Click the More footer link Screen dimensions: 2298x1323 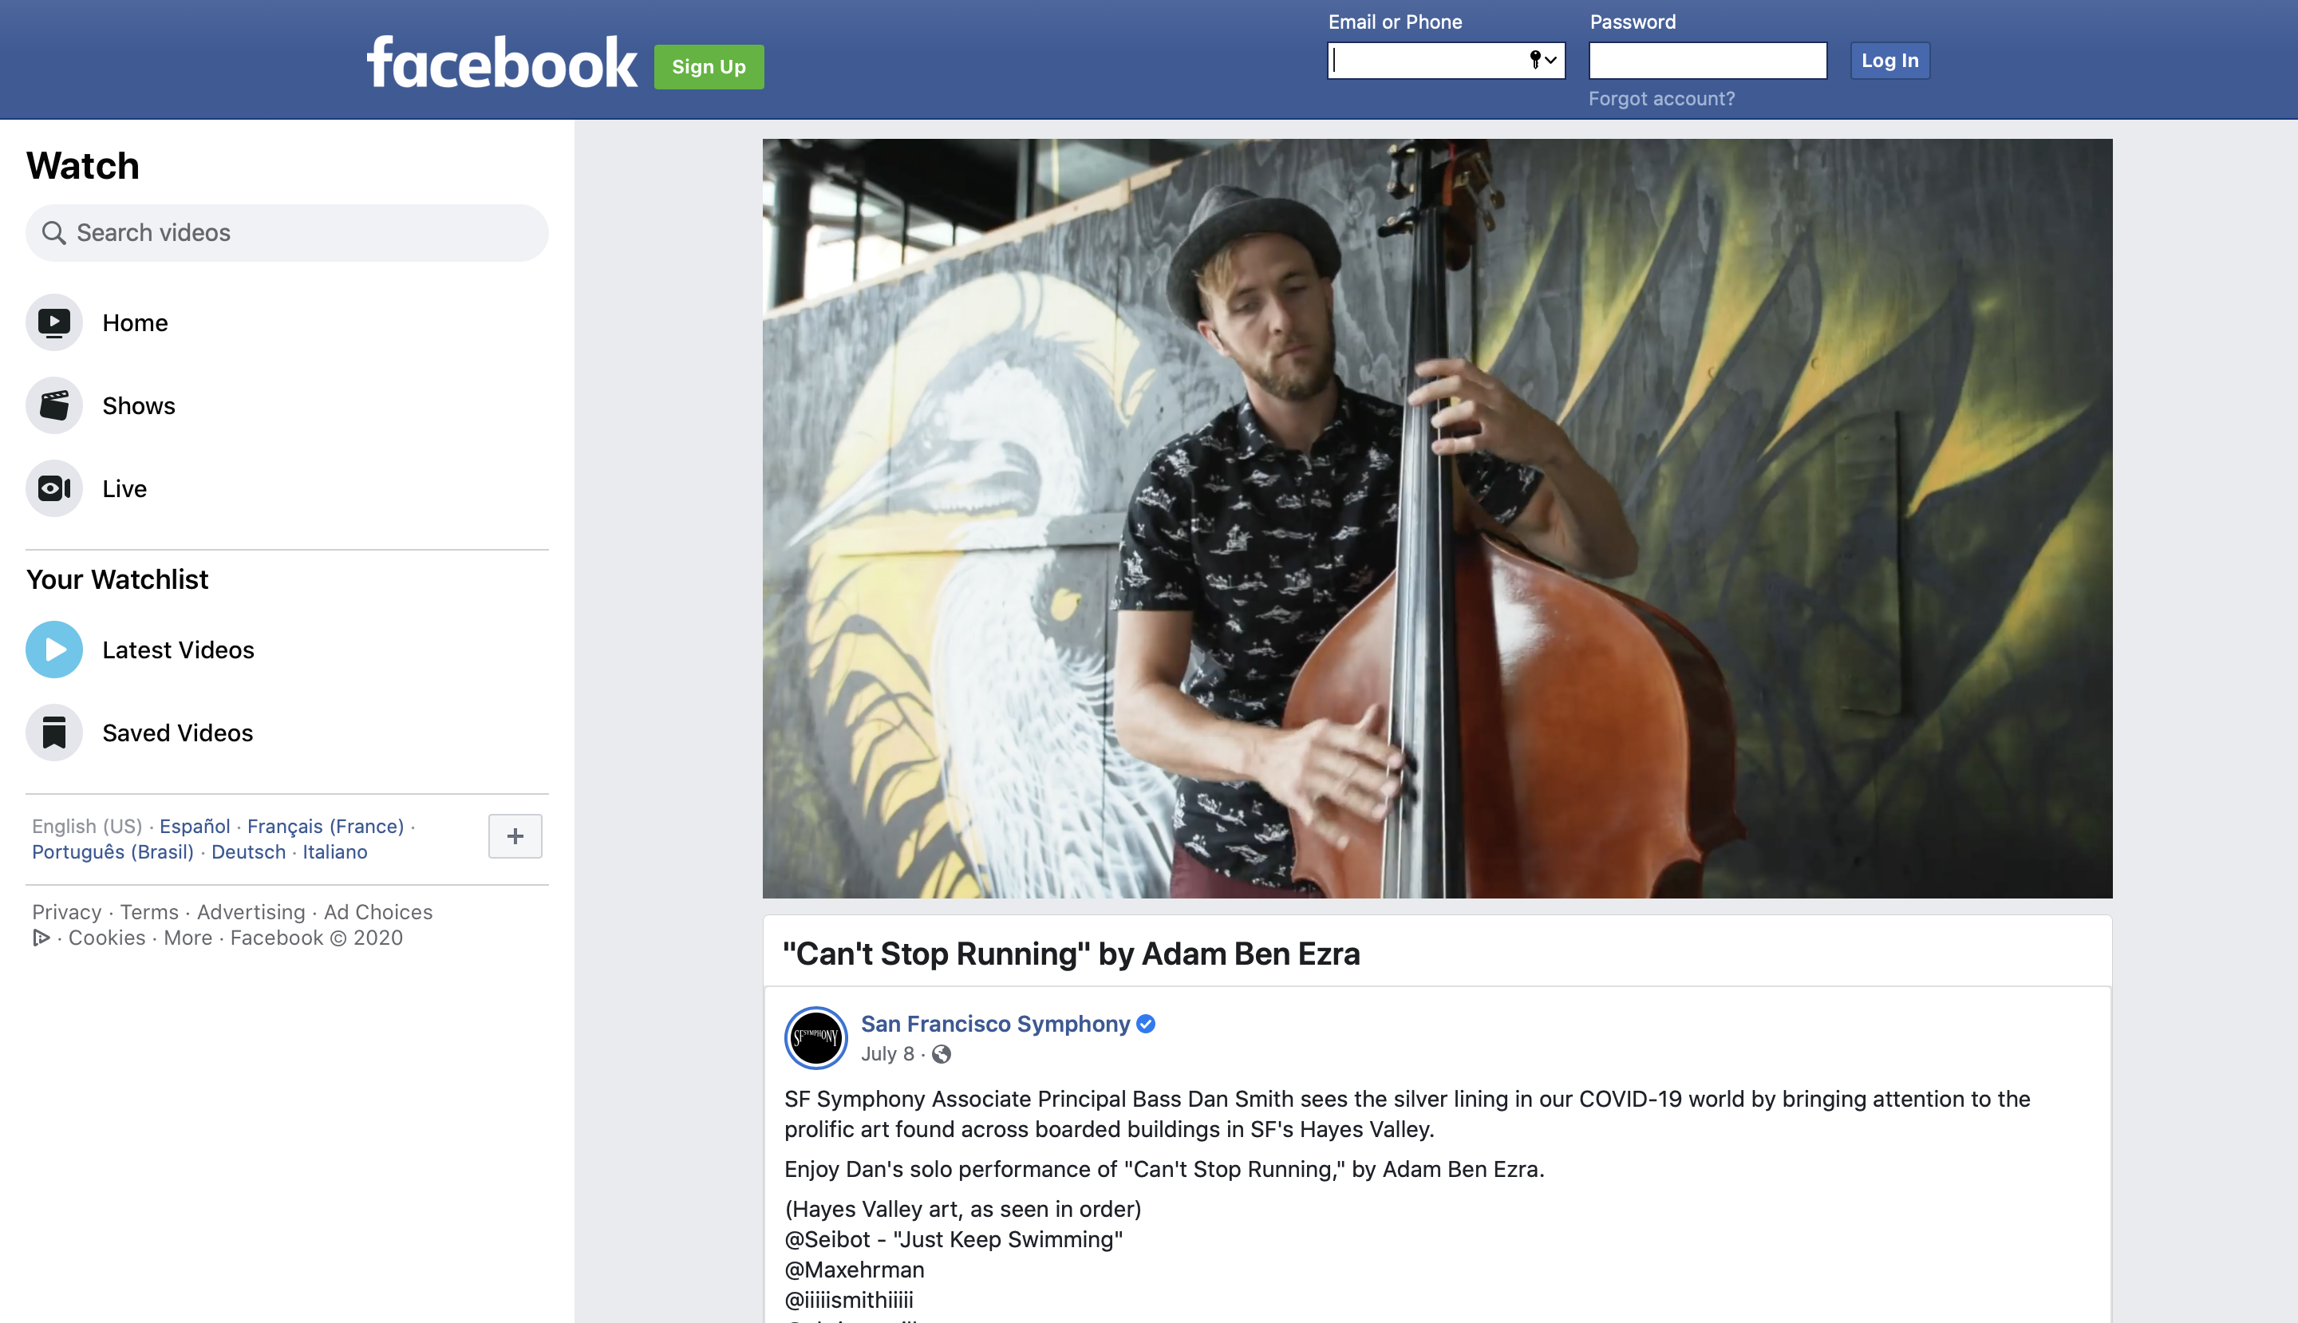pyautogui.click(x=188, y=938)
